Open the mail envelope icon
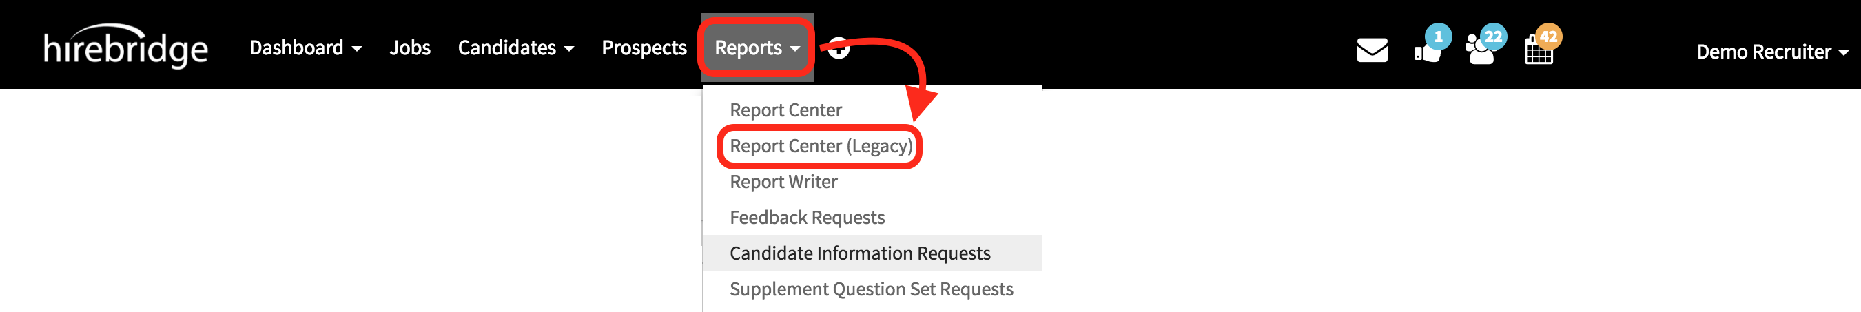Screen dimensions: 1861x312 [x=1371, y=50]
